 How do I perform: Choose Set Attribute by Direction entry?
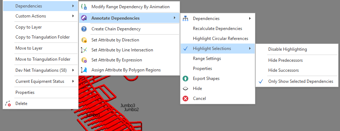click(x=129, y=40)
